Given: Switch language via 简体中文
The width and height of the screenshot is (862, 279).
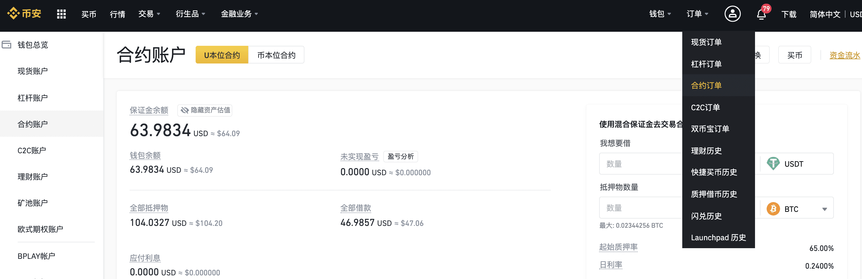Looking at the screenshot, I should pyautogui.click(x=825, y=14).
